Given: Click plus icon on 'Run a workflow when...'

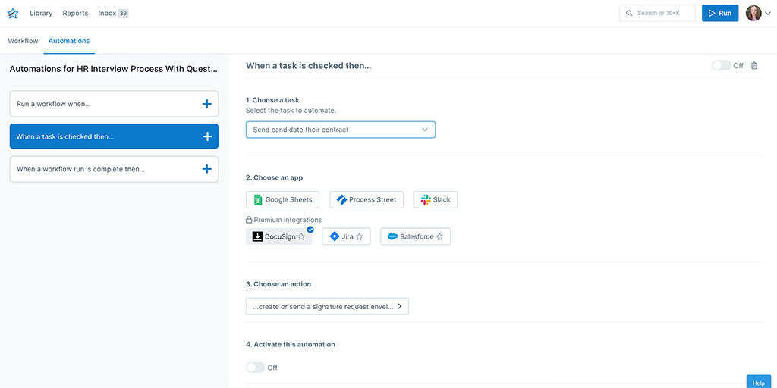Looking at the screenshot, I should click(207, 104).
